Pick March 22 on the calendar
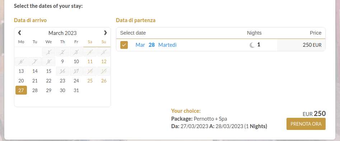Image resolution: width=340 pixels, height=141 pixels. [49, 81]
